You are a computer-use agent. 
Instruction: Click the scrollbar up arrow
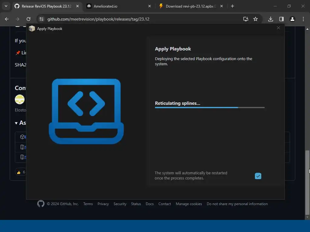[307, 29]
